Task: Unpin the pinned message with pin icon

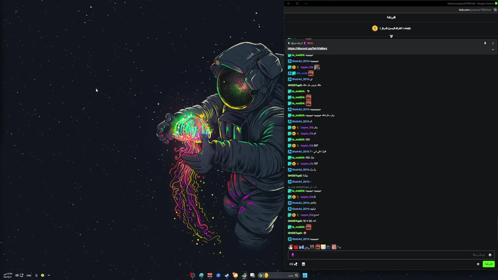Action: point(485,43)
